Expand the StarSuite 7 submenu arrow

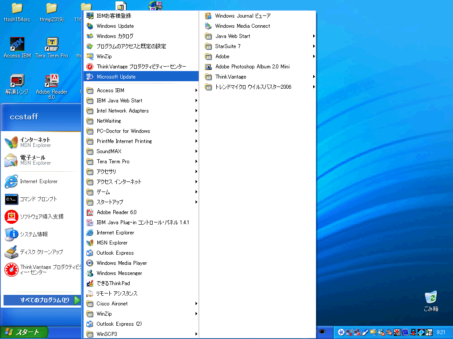pos(314,46)
